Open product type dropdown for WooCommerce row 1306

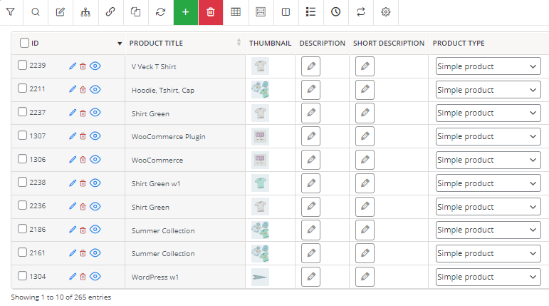point(488,160)
